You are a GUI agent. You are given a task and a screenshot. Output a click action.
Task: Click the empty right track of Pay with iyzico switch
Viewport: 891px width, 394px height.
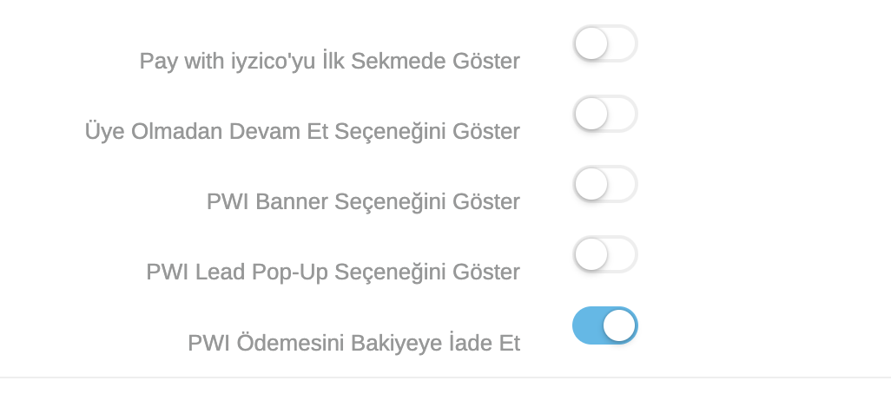[x=623, y=43]
